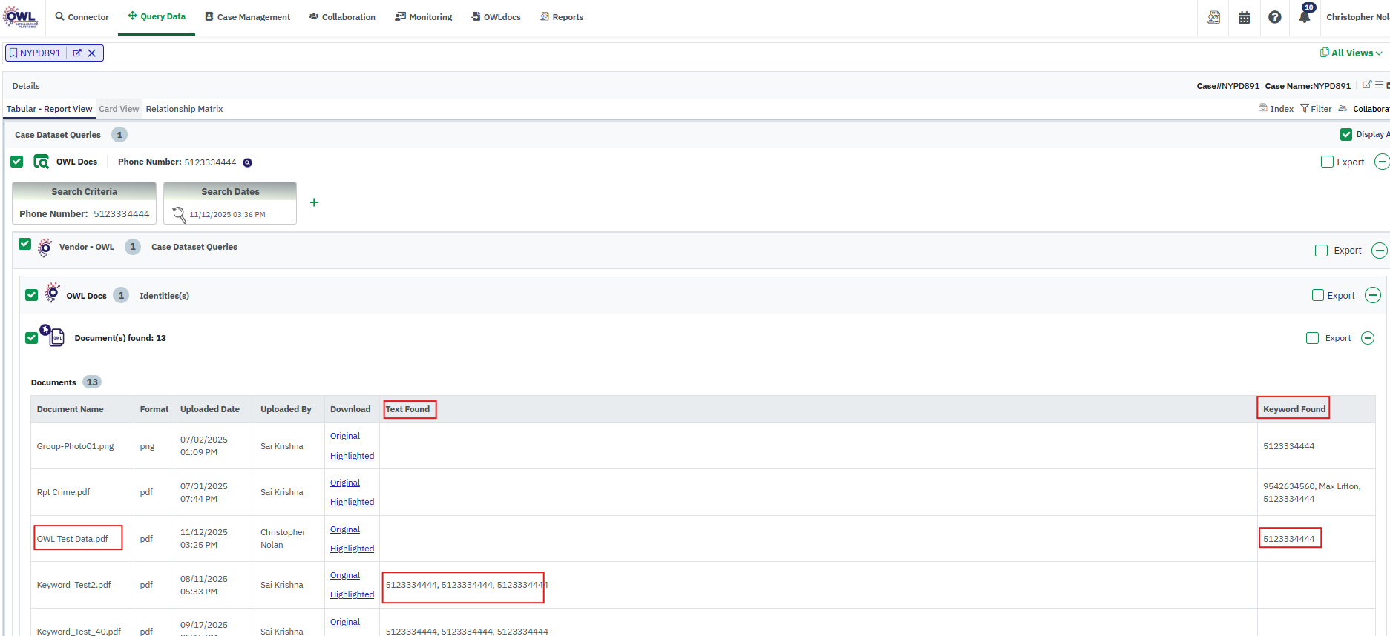Viewport: 1390px width, 636px height.
Task: Open the All Views dropdown
Action: (x=1351, y=53)
